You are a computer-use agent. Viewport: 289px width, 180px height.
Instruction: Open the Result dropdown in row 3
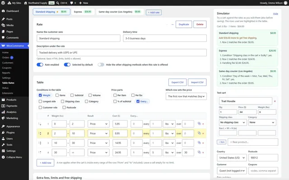pyautogui.click(x=98, y=143)
